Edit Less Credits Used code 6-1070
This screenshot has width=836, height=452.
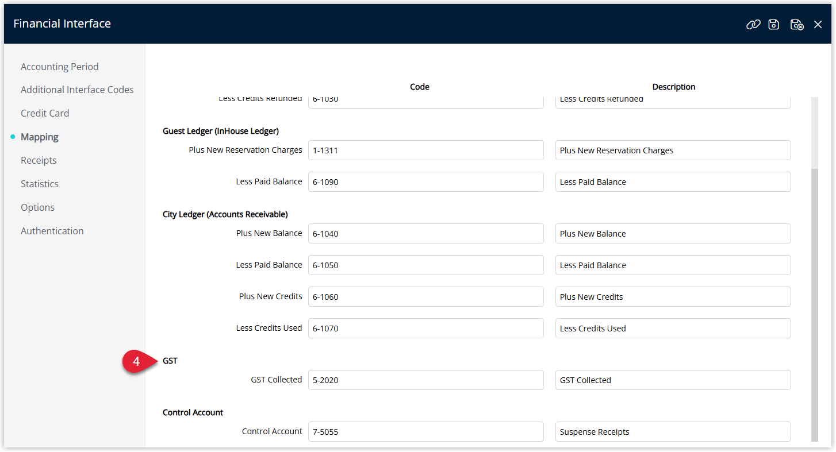click(425, 329)
